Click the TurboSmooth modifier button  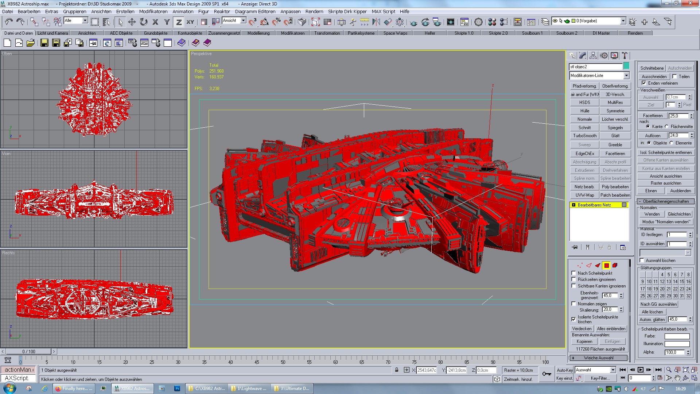click(585, 136)
